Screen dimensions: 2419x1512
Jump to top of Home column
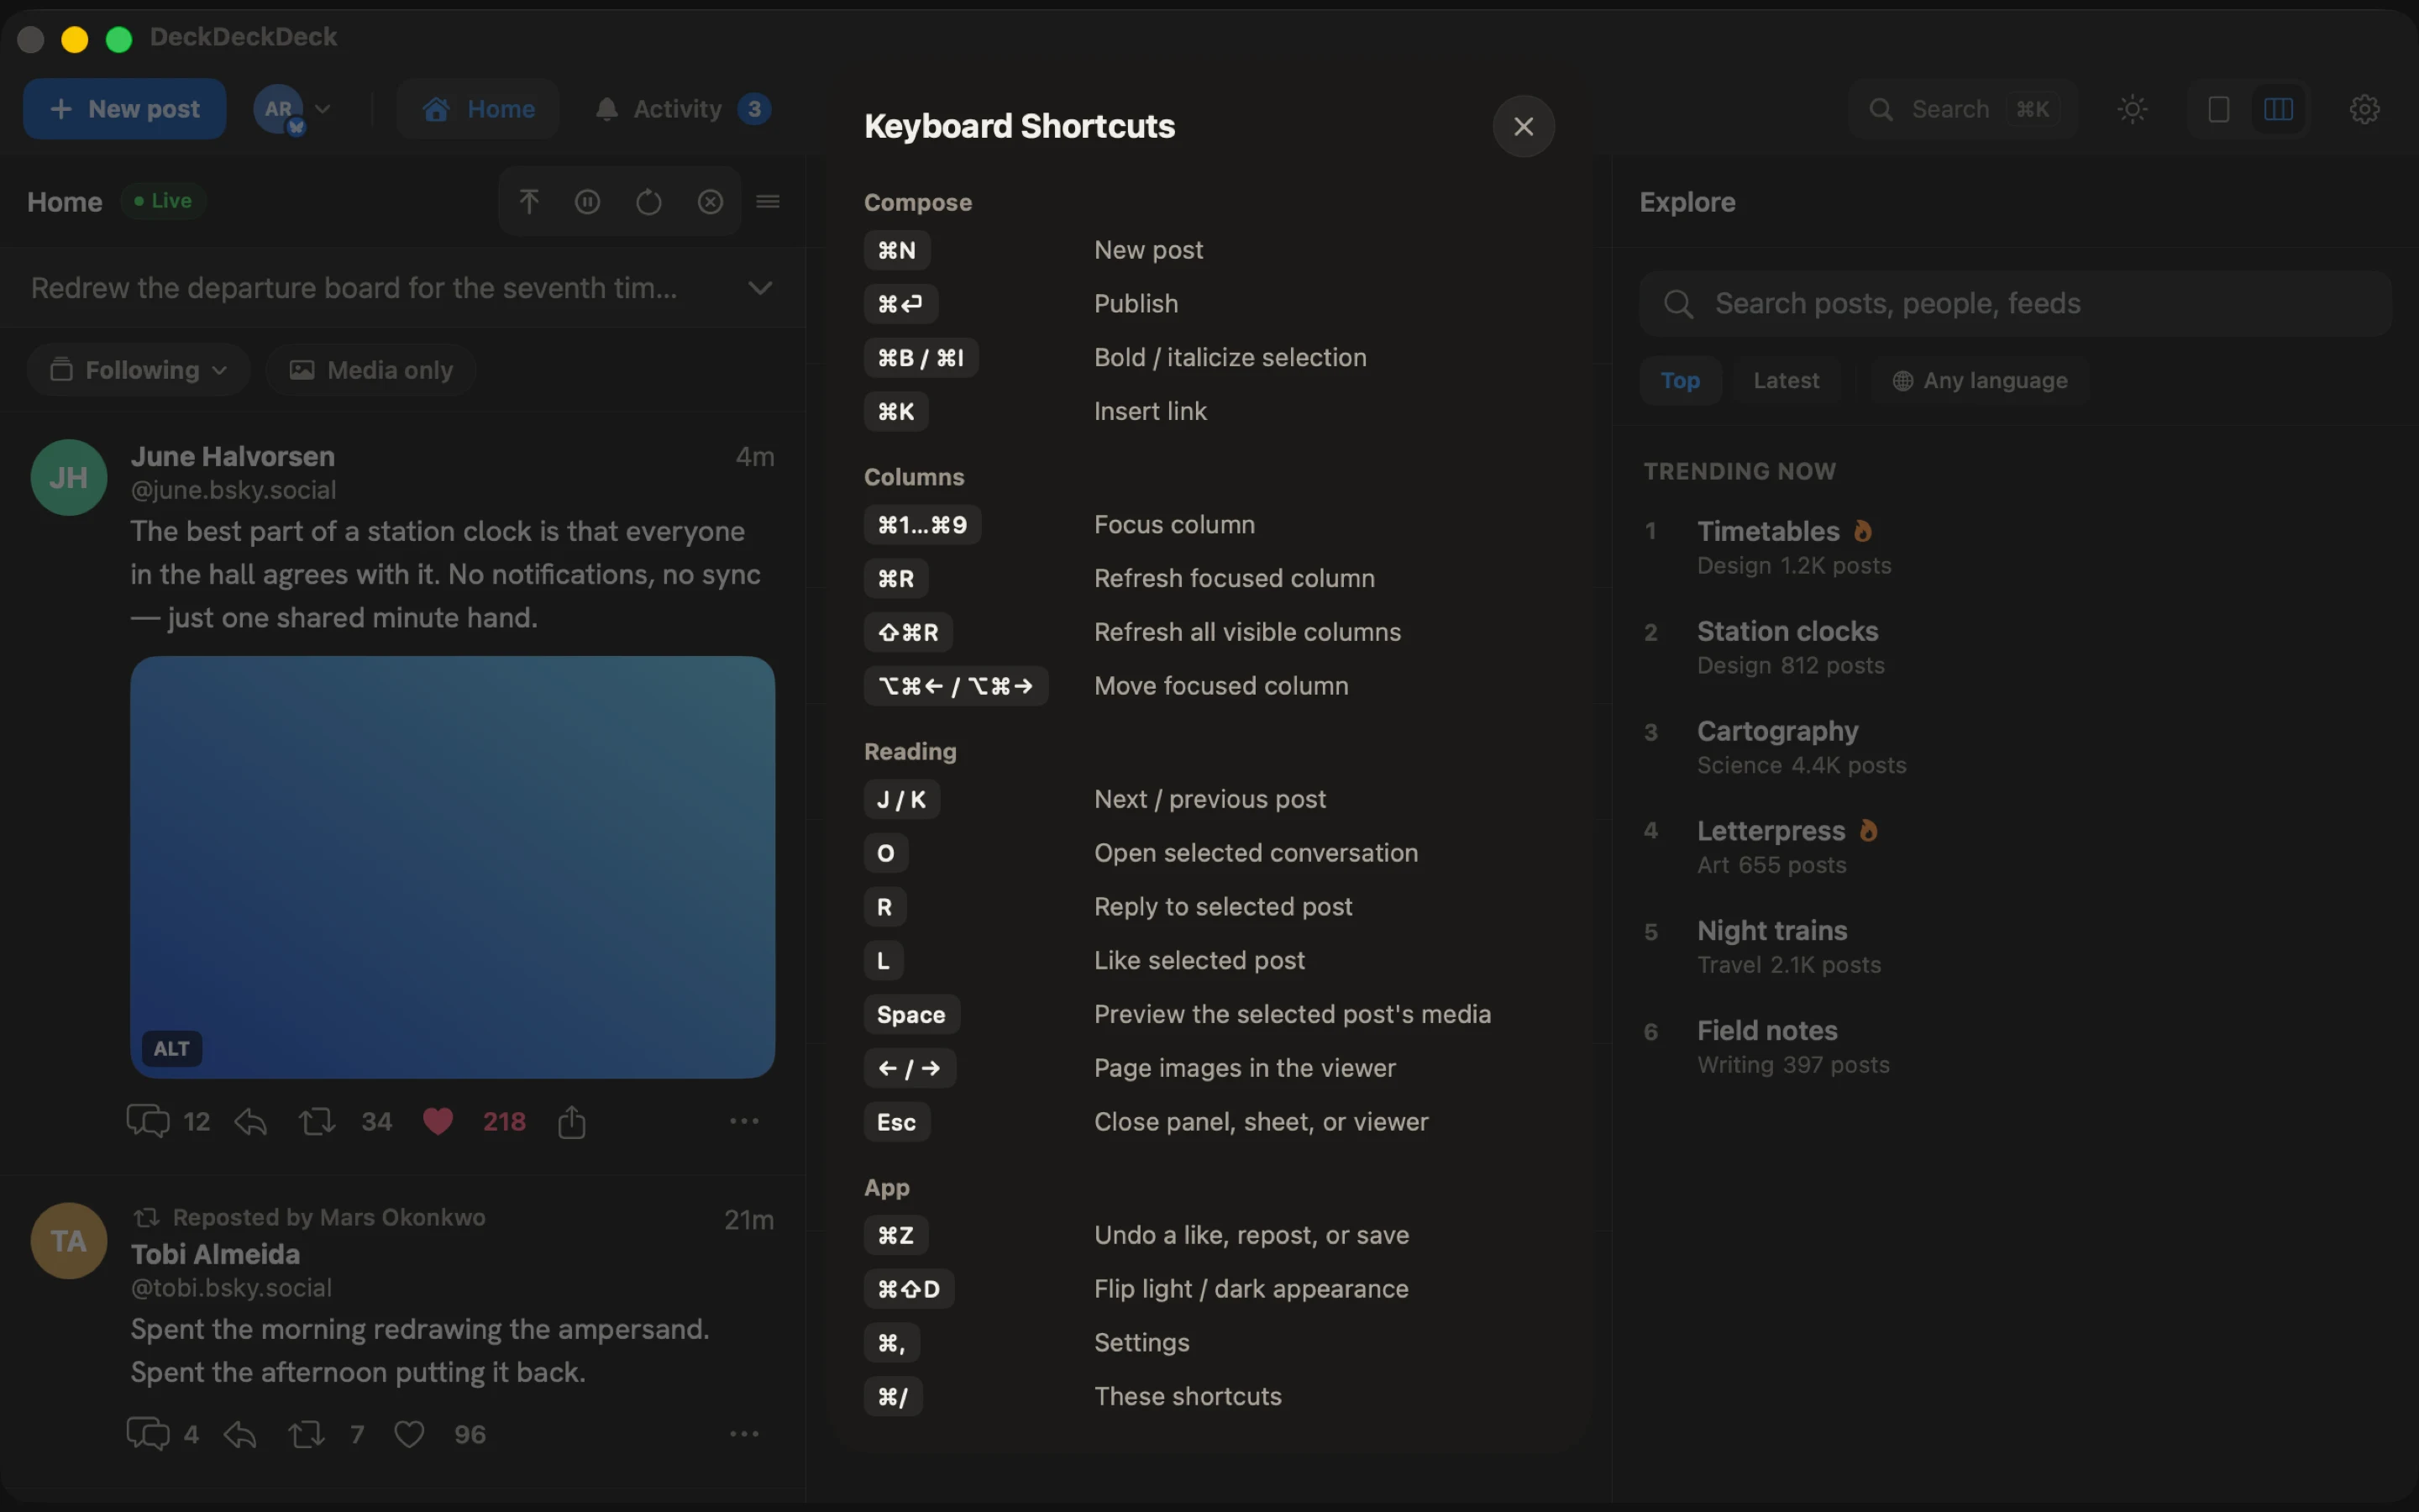[x=529, y=202]
